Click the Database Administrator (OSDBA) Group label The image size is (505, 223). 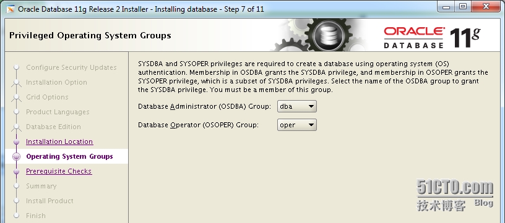[x=204, y=106]
